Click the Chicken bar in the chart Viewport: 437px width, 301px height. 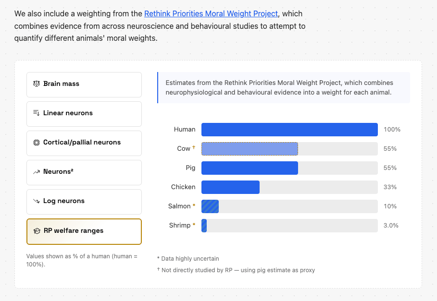[230, 187]
